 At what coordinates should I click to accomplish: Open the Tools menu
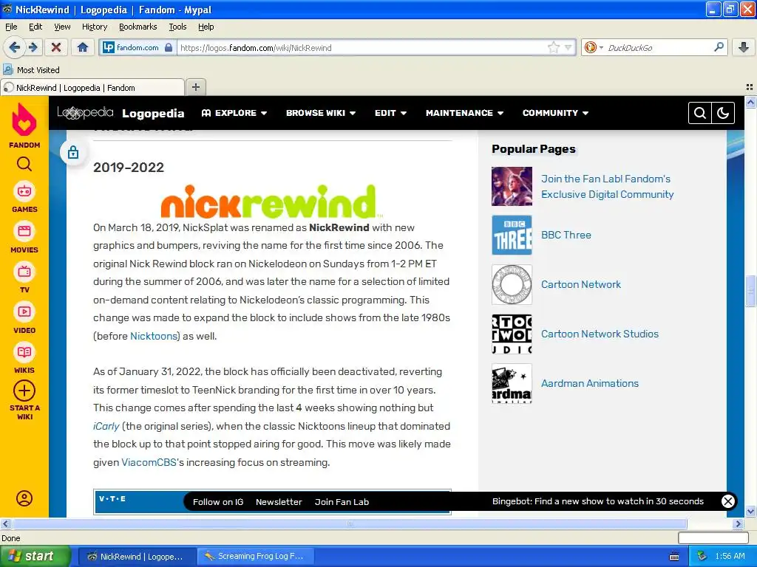[177, 27]
